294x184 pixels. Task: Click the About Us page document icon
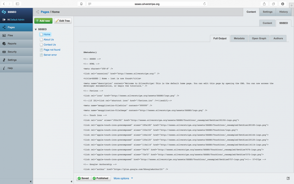point(41,40)
